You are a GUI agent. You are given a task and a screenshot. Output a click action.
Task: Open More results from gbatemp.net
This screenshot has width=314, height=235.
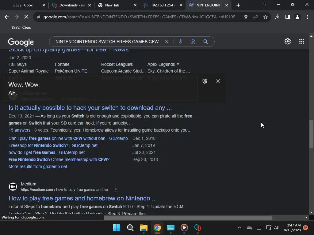[38, 166]
